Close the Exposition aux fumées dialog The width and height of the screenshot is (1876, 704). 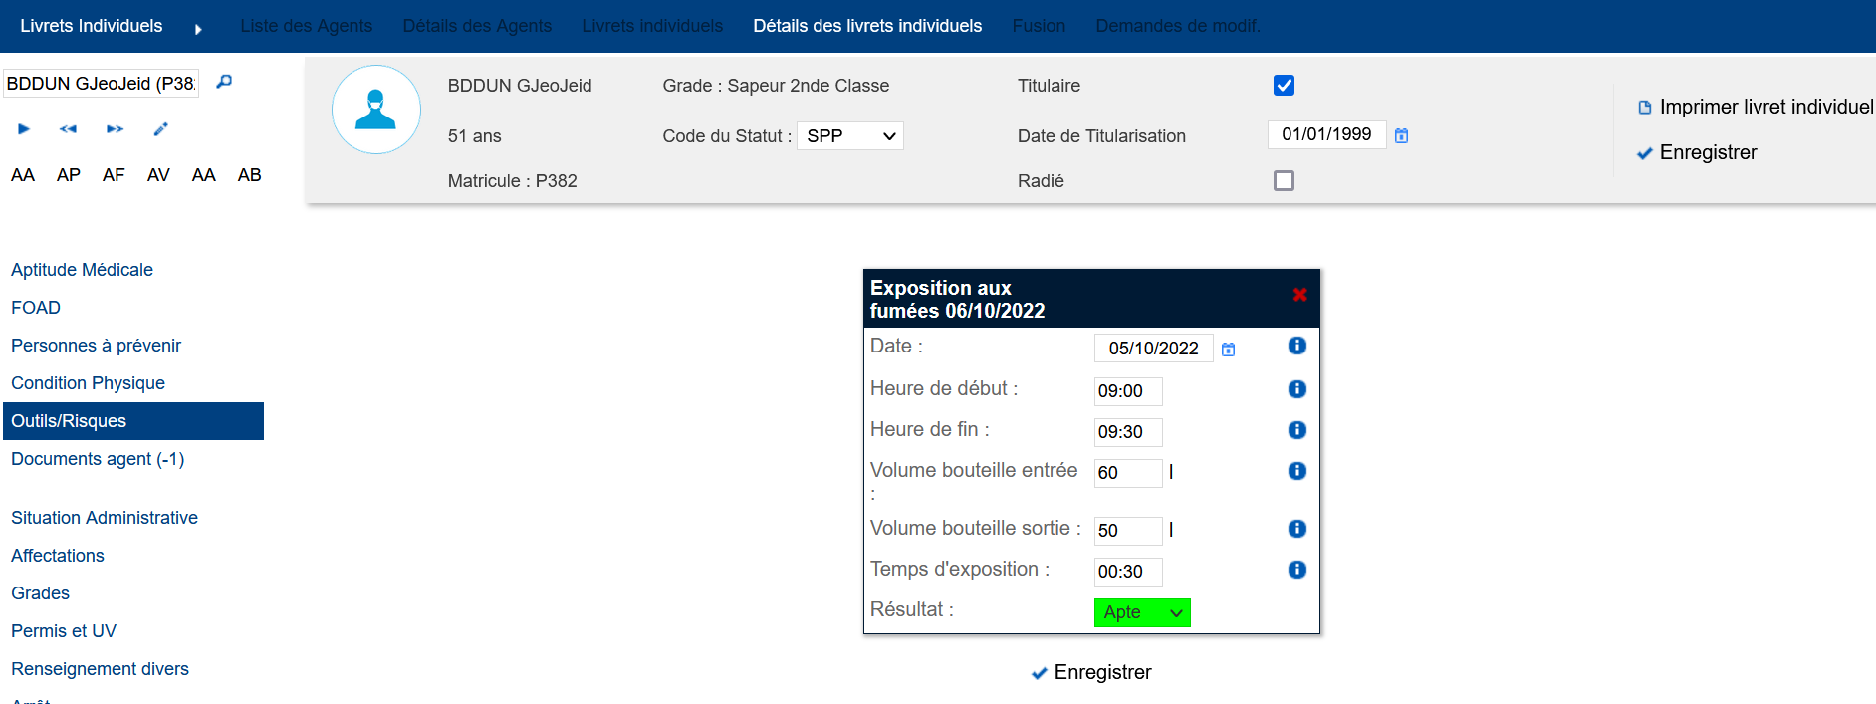pyautogui.click(x=1299, y=295)
